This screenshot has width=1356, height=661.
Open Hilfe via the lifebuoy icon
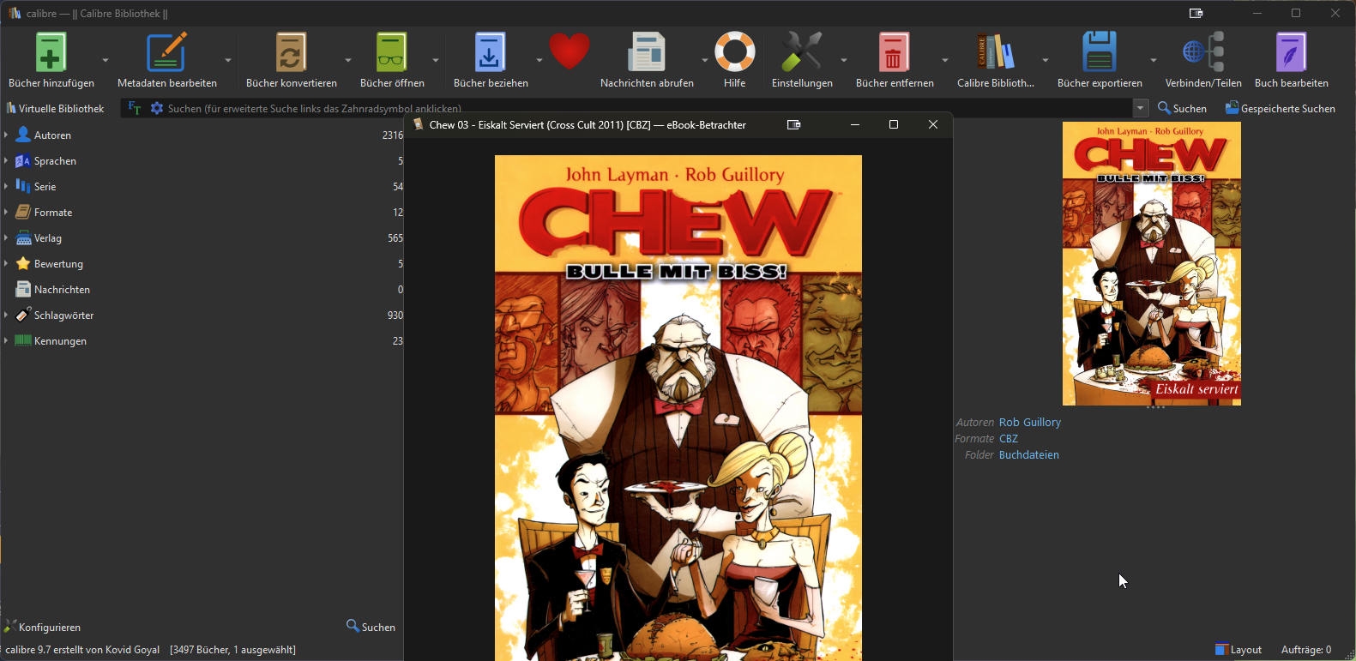click(735, 52)
